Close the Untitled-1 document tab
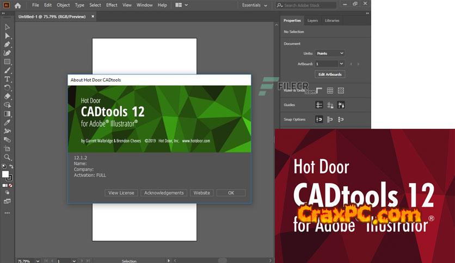The height and width of the screenshot is (263, 455). (93, 16)
